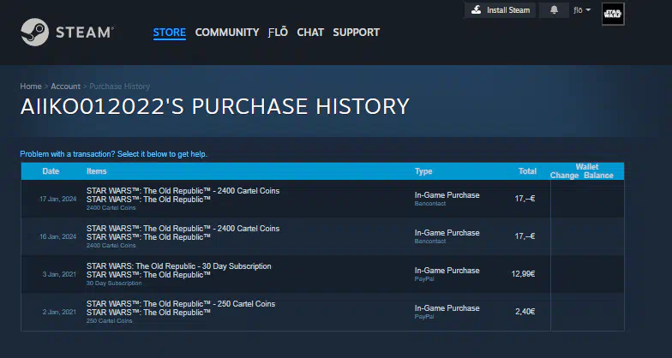
Task: Expand the flō account dropdown
Action: 582,10
